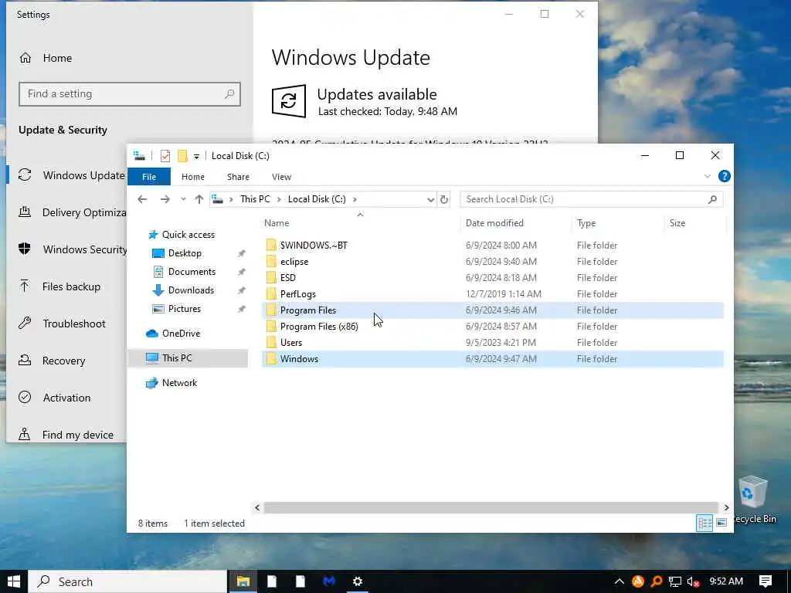
Task: Open the address bar history dropdown
Action: [x=430, y=199]
